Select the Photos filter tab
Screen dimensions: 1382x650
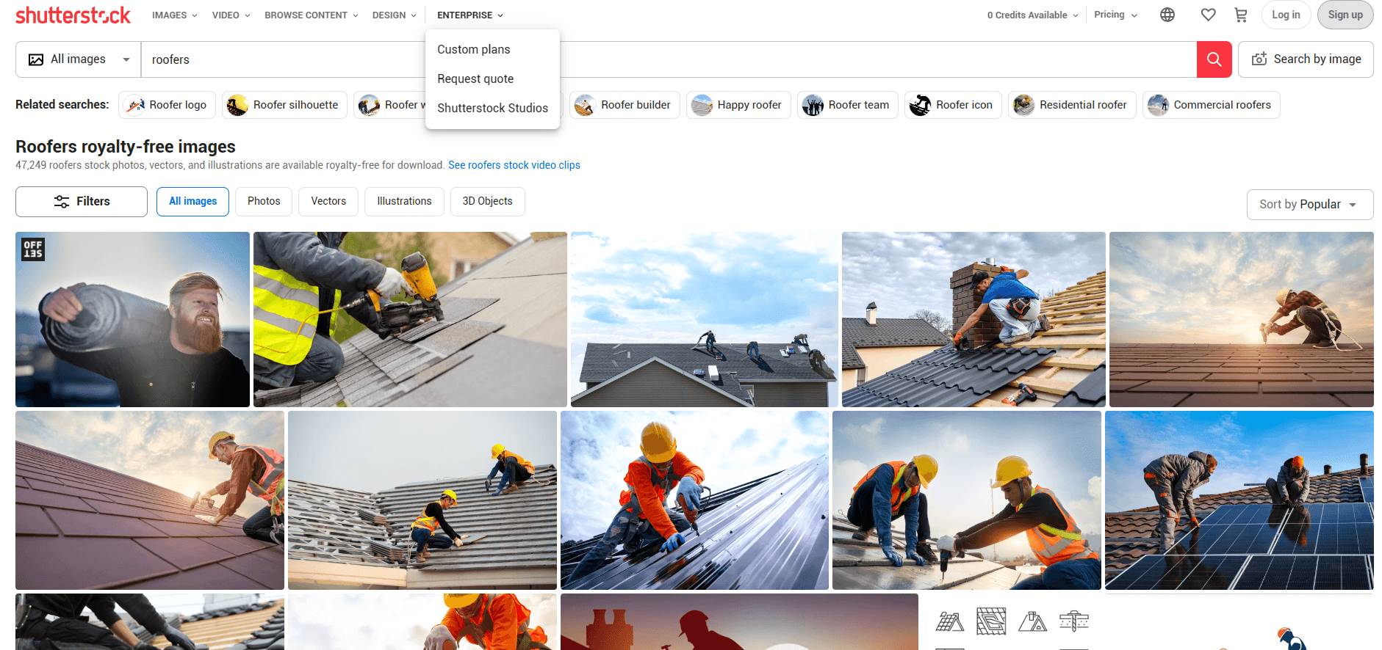(264, 201)
